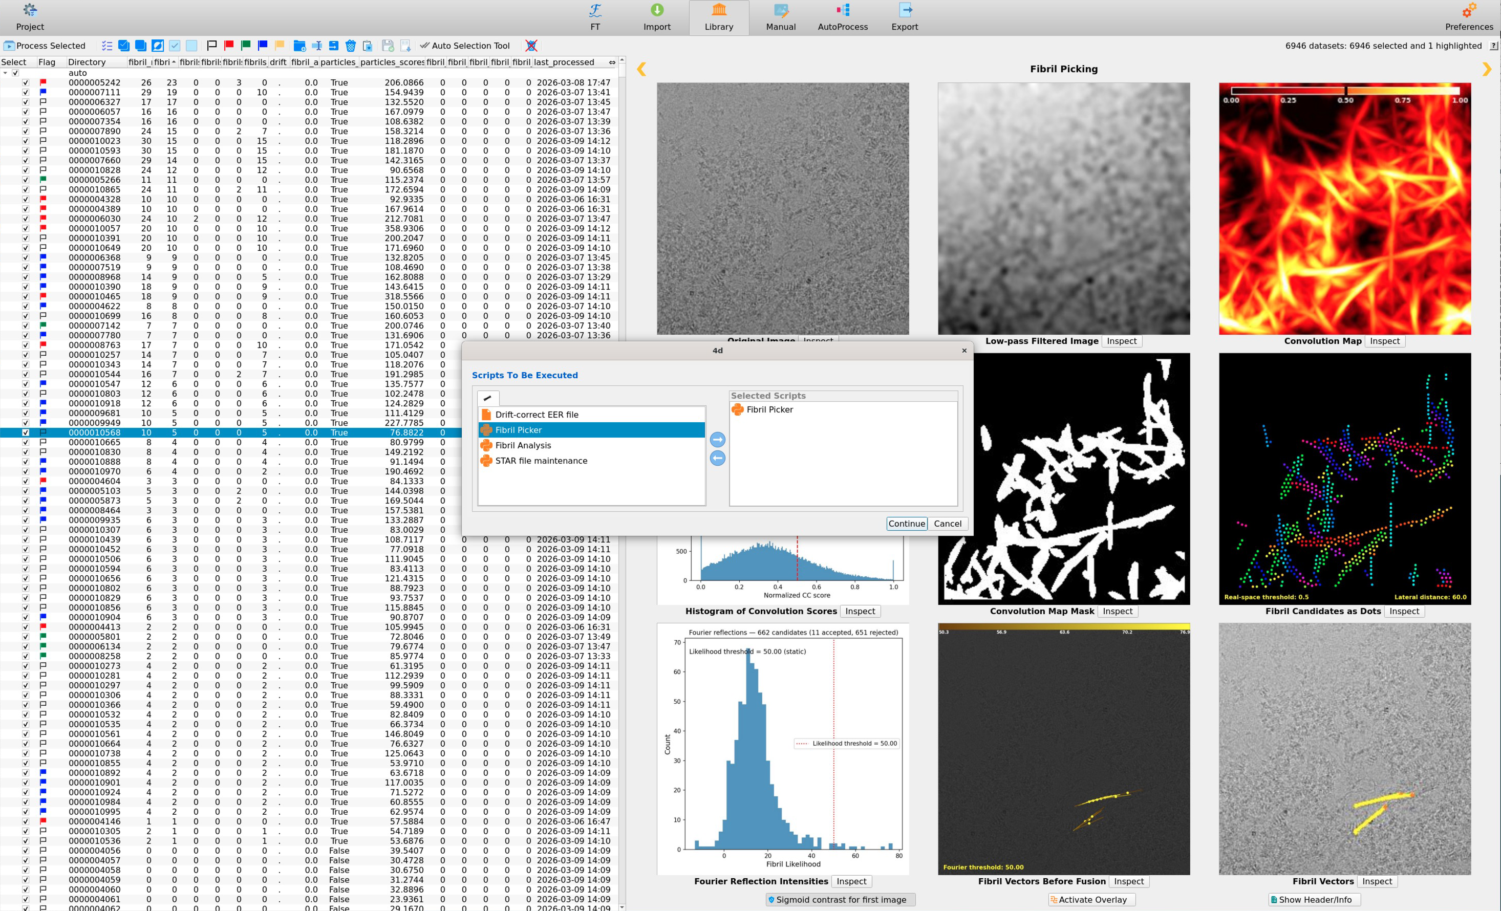The image size is (1501, 911).
Task: Toggle the checkbox for row 0000005242
Action: click(x=26, y=83)
